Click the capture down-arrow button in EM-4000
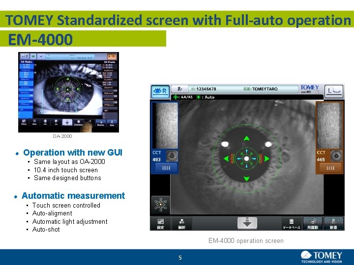The height and width of the screenshot is (265, 354). tap(247, 223)
